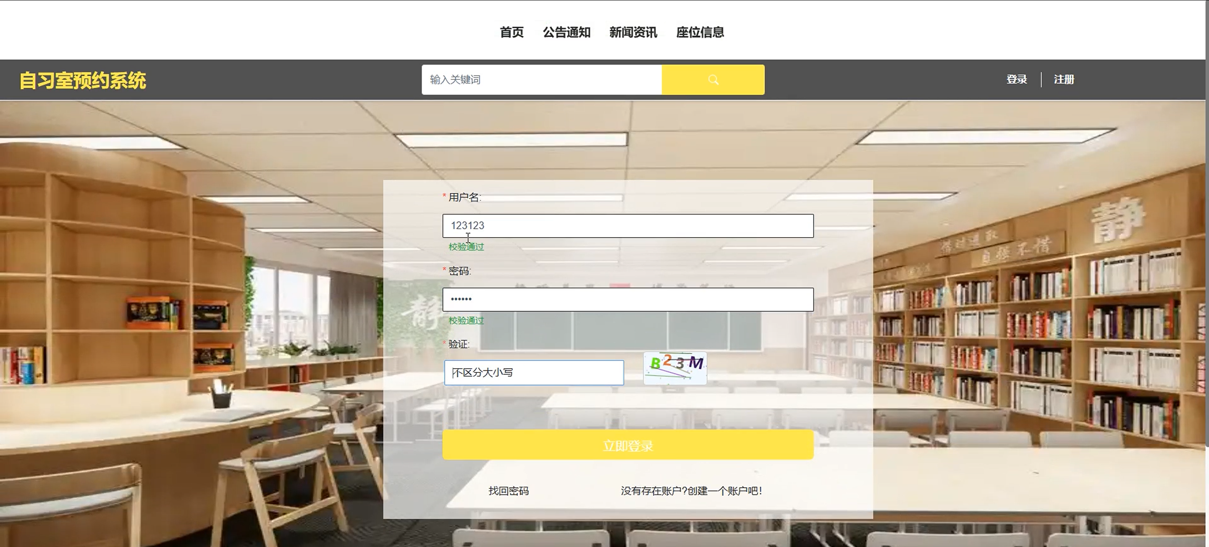Refresh the B23M captcha image
The height and width of the screenshot is (547, 1209).
point(675,367)
